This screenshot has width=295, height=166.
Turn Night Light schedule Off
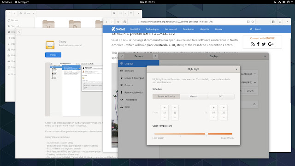pos(221,96)
